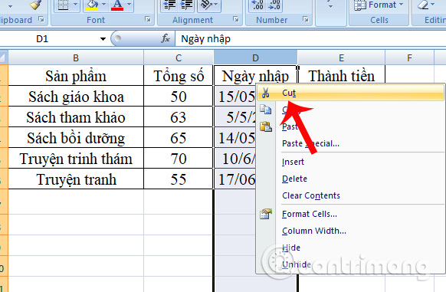Expand the Name Box dropdown arrow
Image resolution: width=446 pixels, height=292 pixels.
click(x=103, y=39)
